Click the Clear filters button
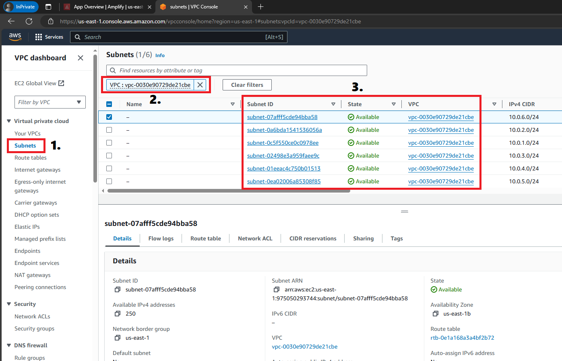 point(247,85)
